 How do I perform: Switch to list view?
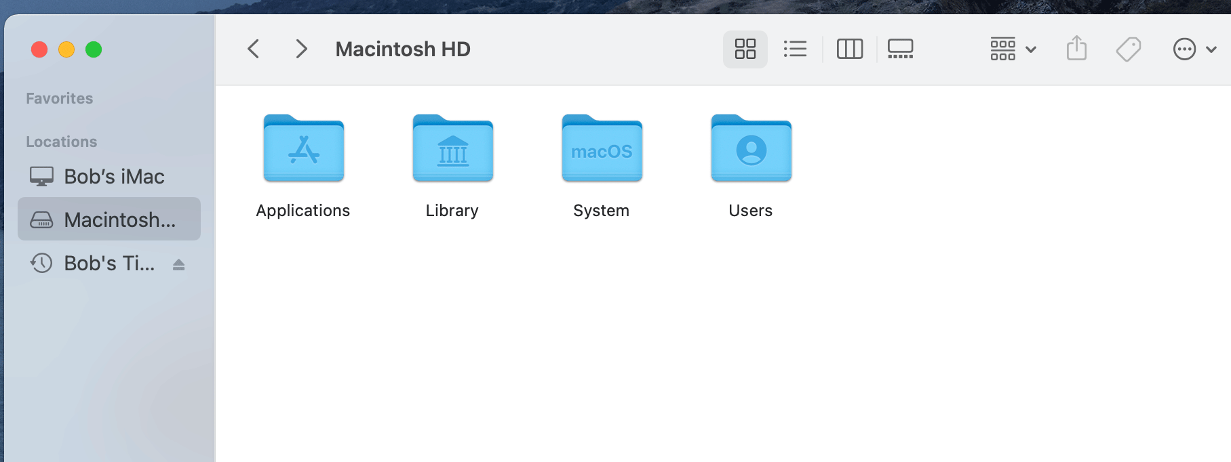point(795,49)
